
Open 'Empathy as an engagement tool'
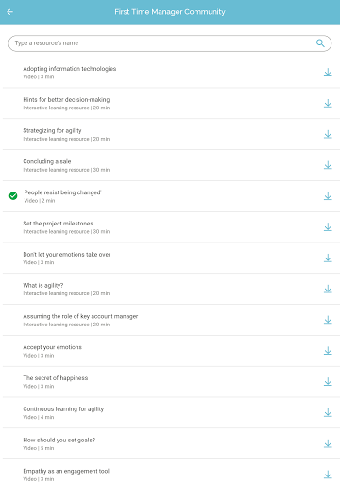(171, 472)
